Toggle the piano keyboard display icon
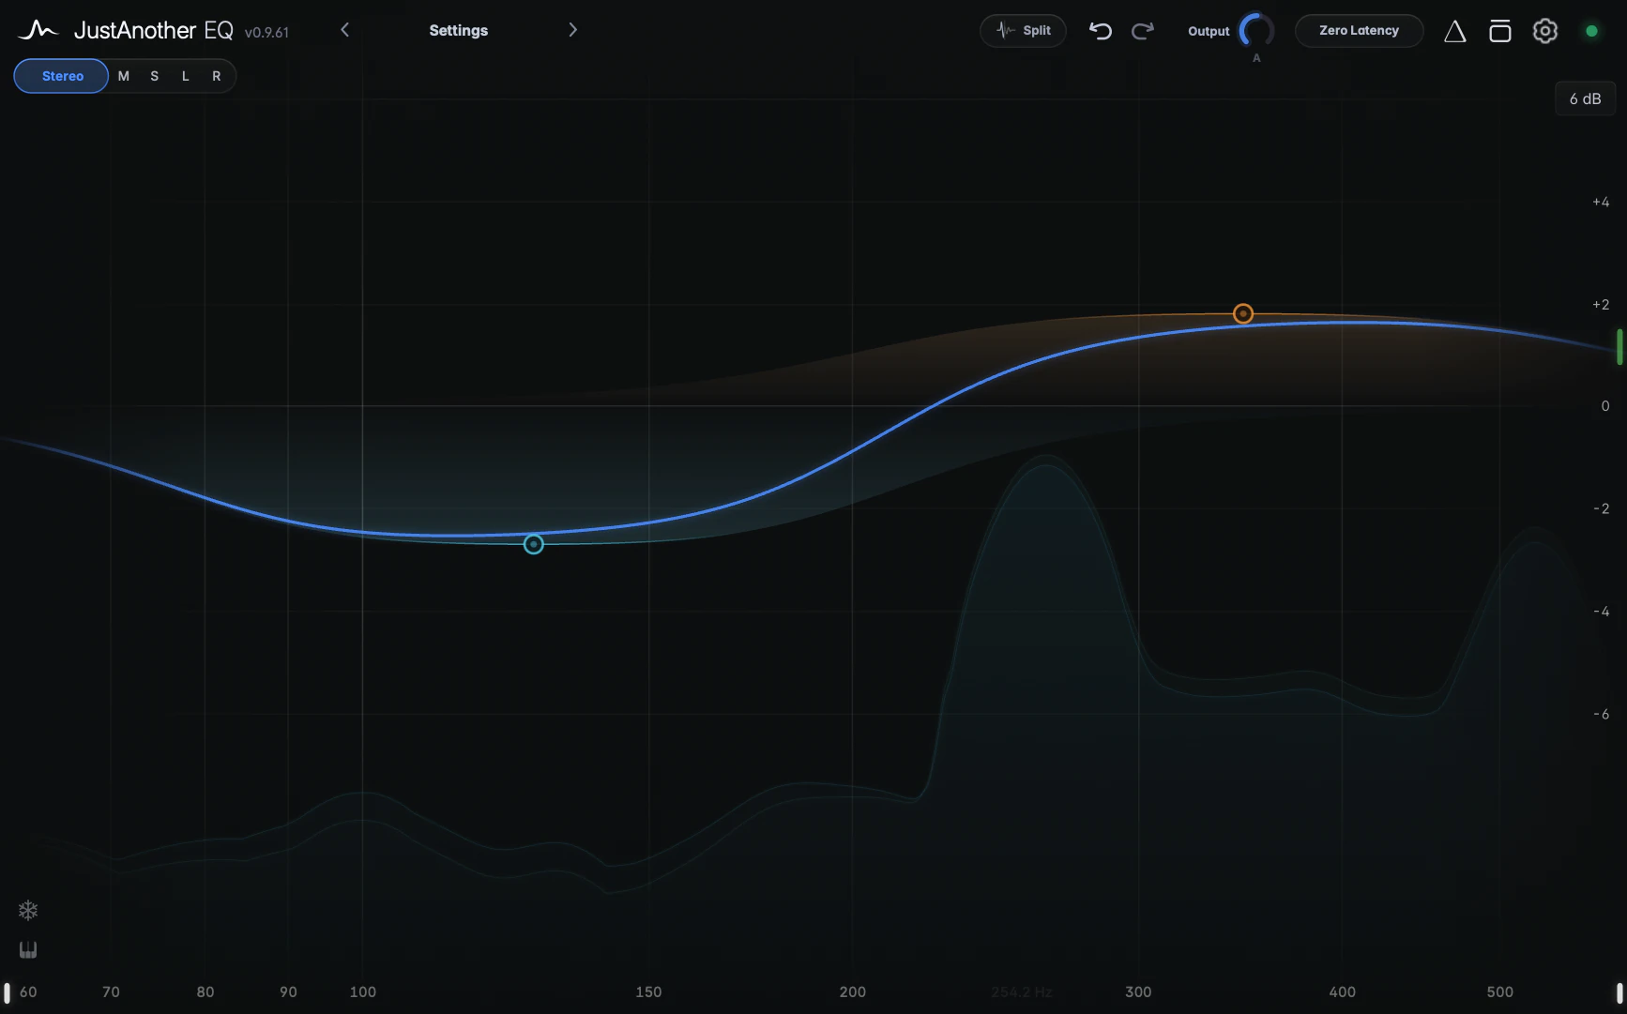This screenshot has height=1014, width=1627. pos(28,950)
